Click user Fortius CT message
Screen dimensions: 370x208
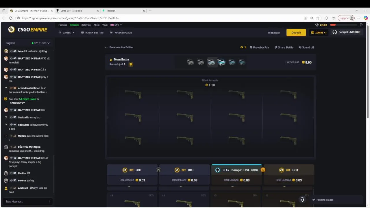click(x=28, y=173)
